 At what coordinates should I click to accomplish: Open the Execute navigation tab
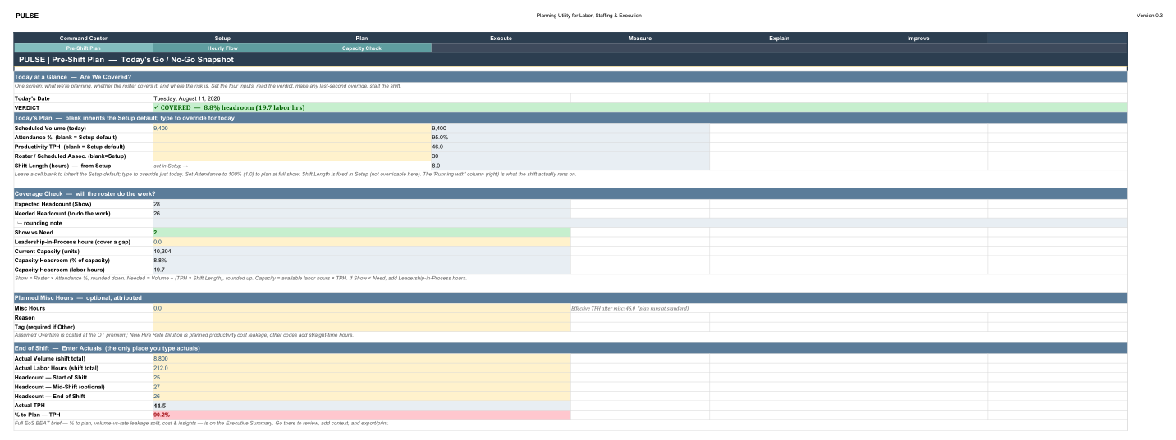coord(501,39)
